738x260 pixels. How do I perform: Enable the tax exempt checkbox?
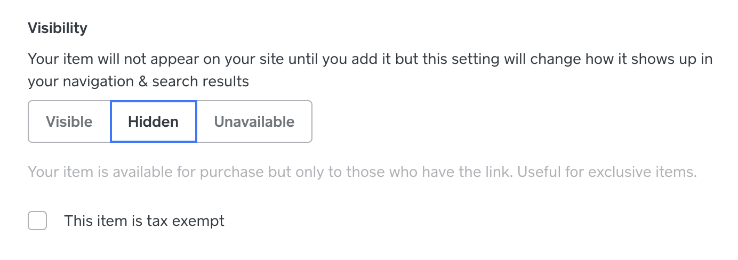point(37,221)
